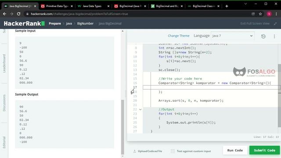Click the panel scroll up arrow
The height and width of the screenshot is (158, 281).
[x=122, y=31]
